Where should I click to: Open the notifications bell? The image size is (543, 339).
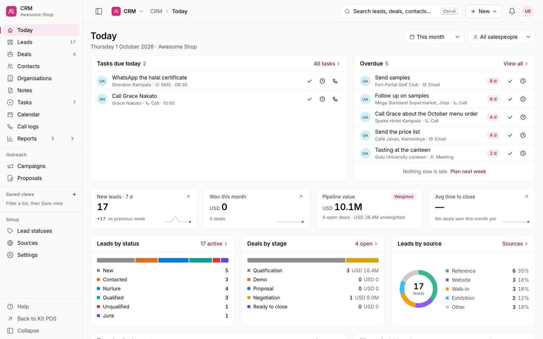point(512,11)
